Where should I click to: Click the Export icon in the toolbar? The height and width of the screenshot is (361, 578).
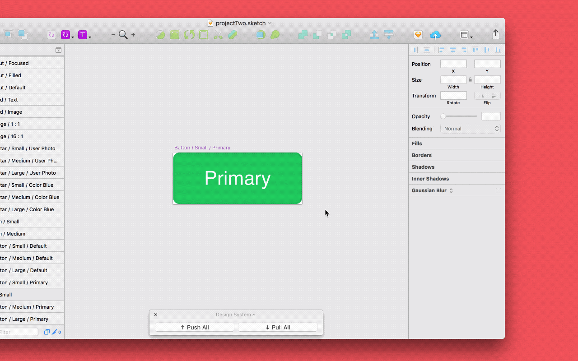pos(495,33)
